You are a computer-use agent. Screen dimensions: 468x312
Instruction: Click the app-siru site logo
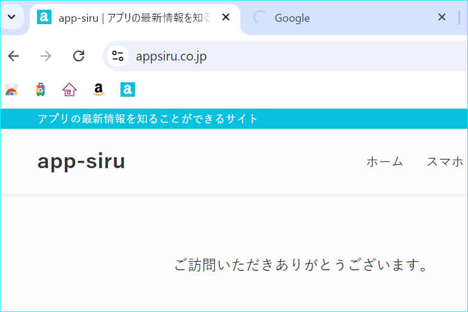81,161
